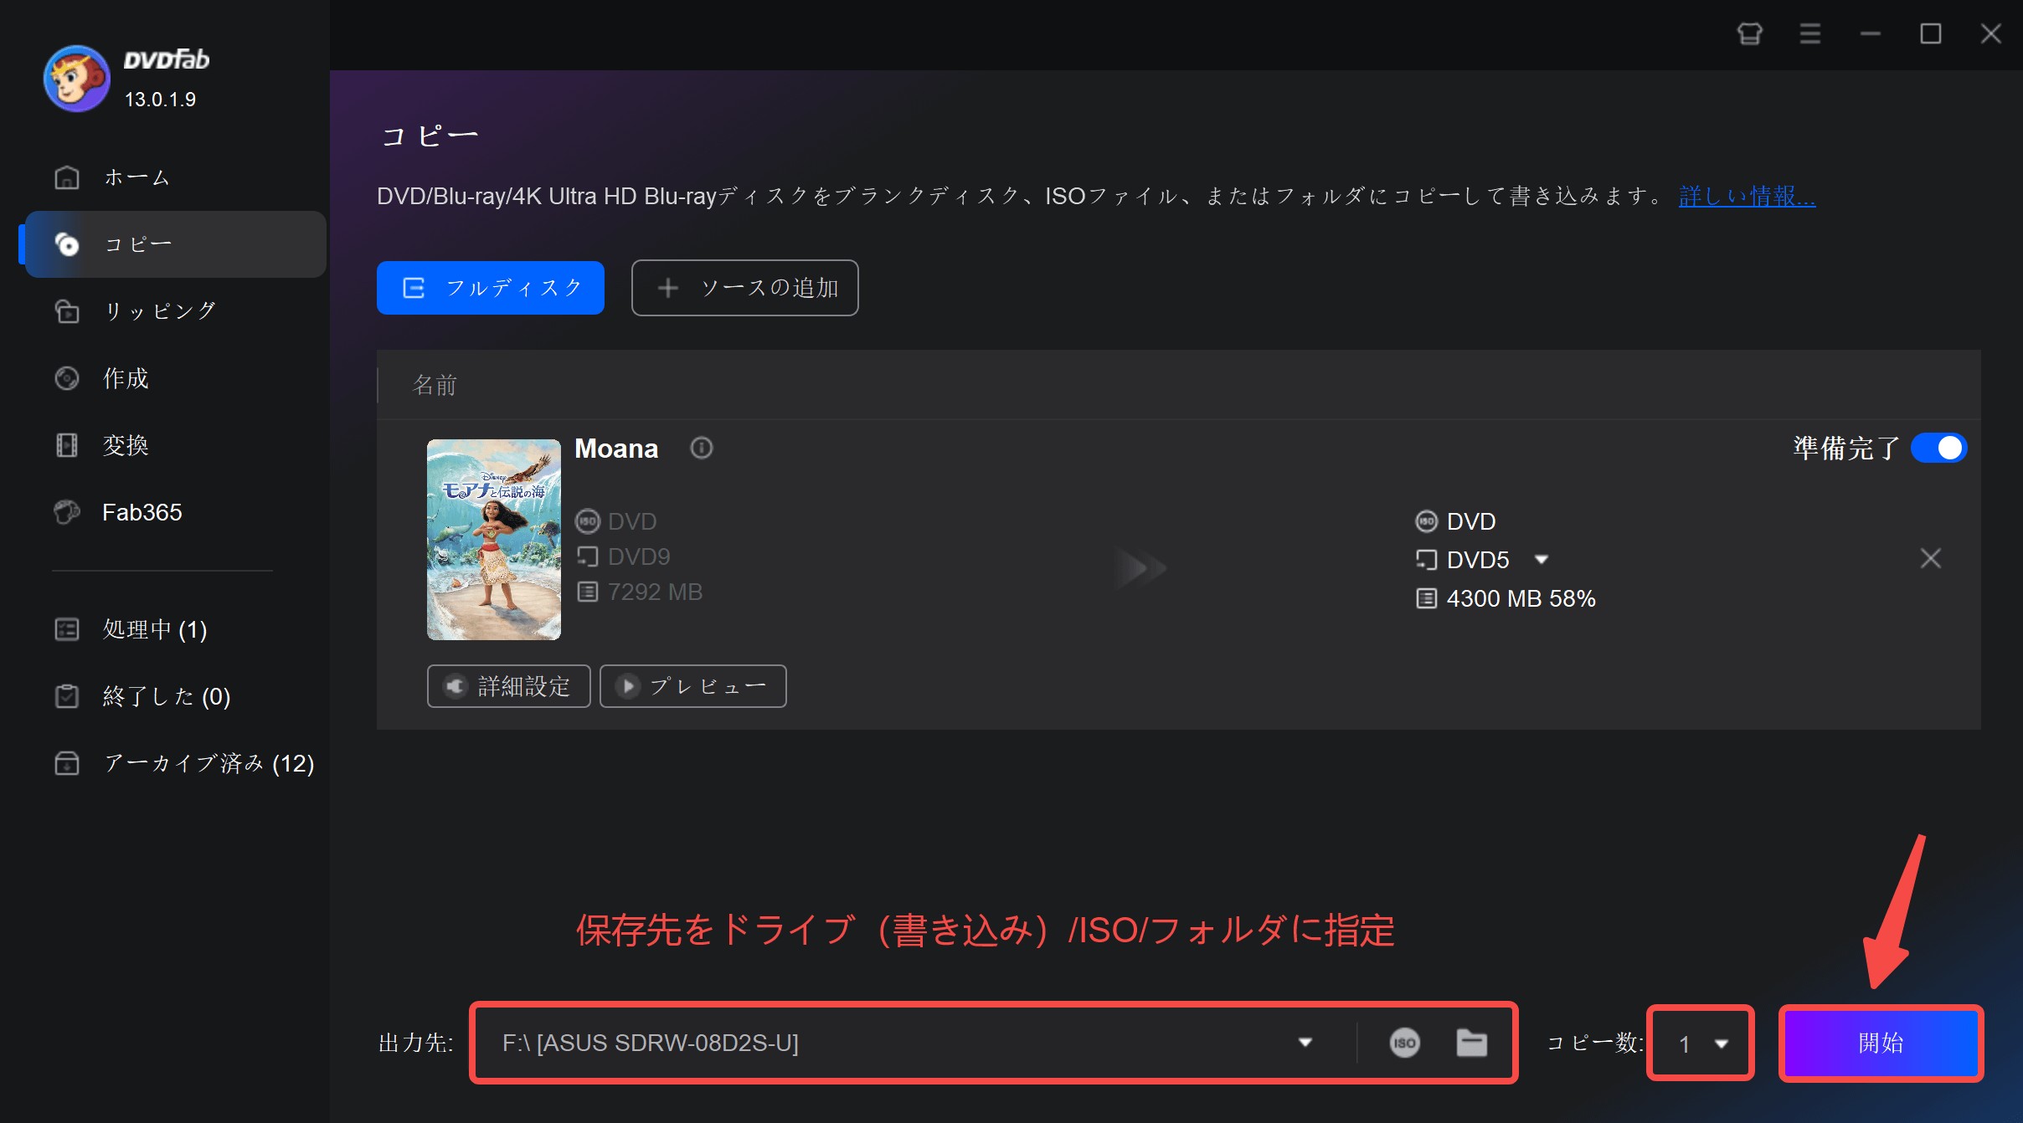Open the 変換 sidebar section
The height and width of the screenshot is (1123, 2023).
126,445
